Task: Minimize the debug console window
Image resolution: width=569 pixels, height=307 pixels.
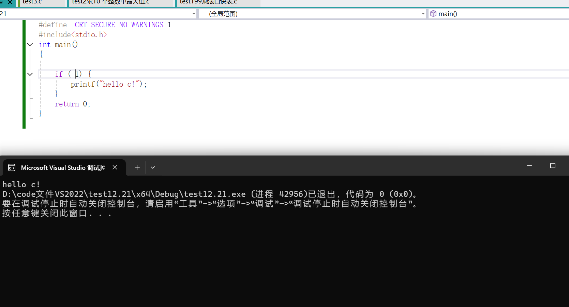Action: 529,166
